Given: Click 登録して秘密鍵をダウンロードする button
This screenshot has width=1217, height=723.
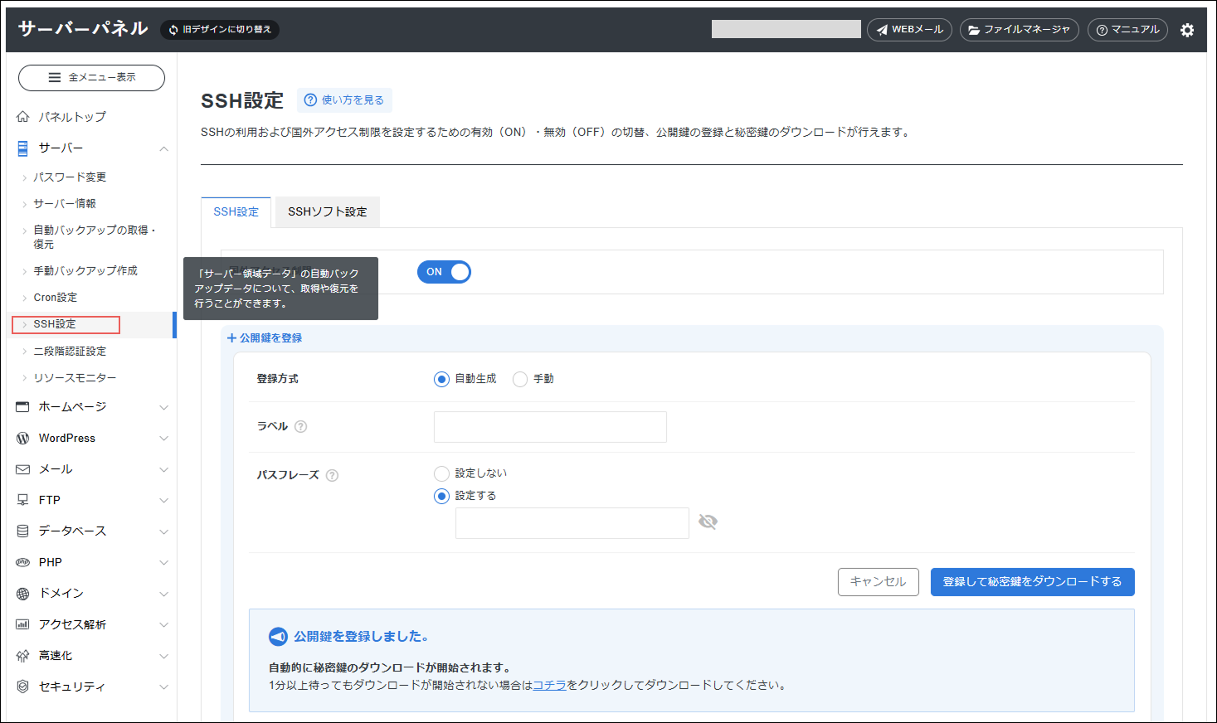Looking at the screenshot, I should (x=1032, y=582).
